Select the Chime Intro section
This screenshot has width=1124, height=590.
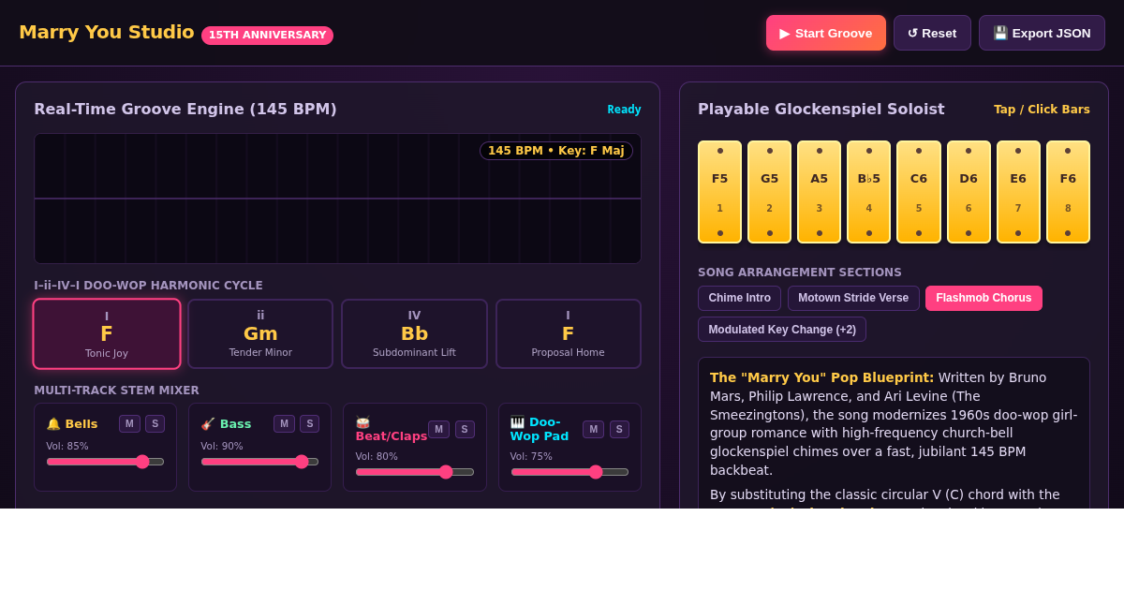pyautogui.click(x=740, y=298)
